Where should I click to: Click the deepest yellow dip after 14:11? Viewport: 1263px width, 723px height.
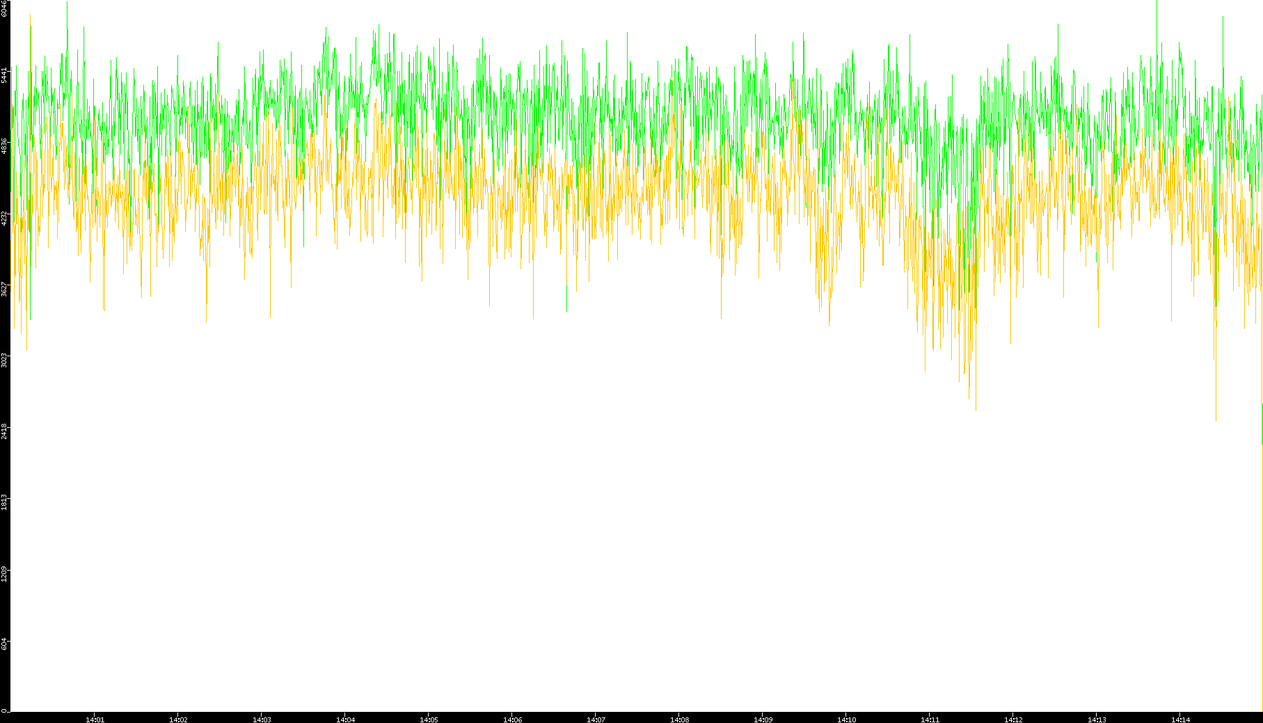[975, 409]
